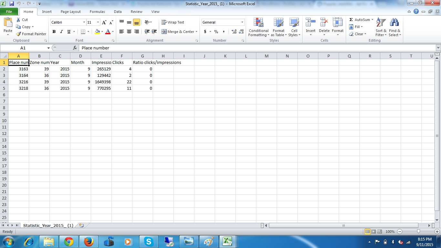The width and height of the screenshot is (441, 248).
Task: Toggle Bottom Align
Action: click(137, 22)
